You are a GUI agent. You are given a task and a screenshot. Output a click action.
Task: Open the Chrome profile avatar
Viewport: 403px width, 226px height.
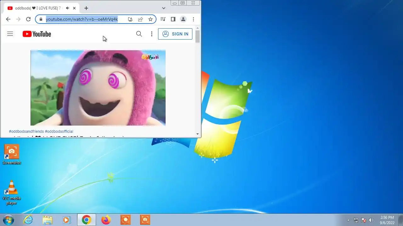pyautogui.click(x=183, y=19)
